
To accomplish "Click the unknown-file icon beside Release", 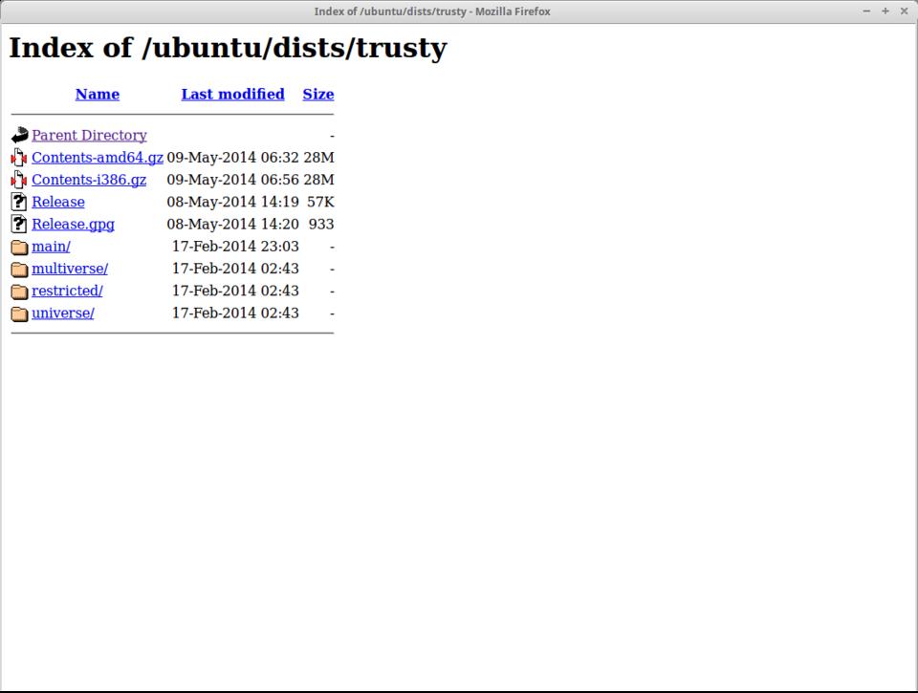I will 19,202.
